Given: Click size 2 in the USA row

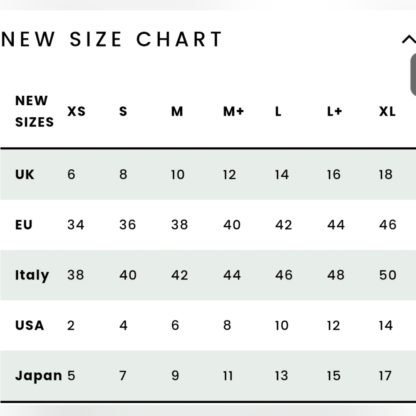Looking at the screenshot, I should click(71, 325).
